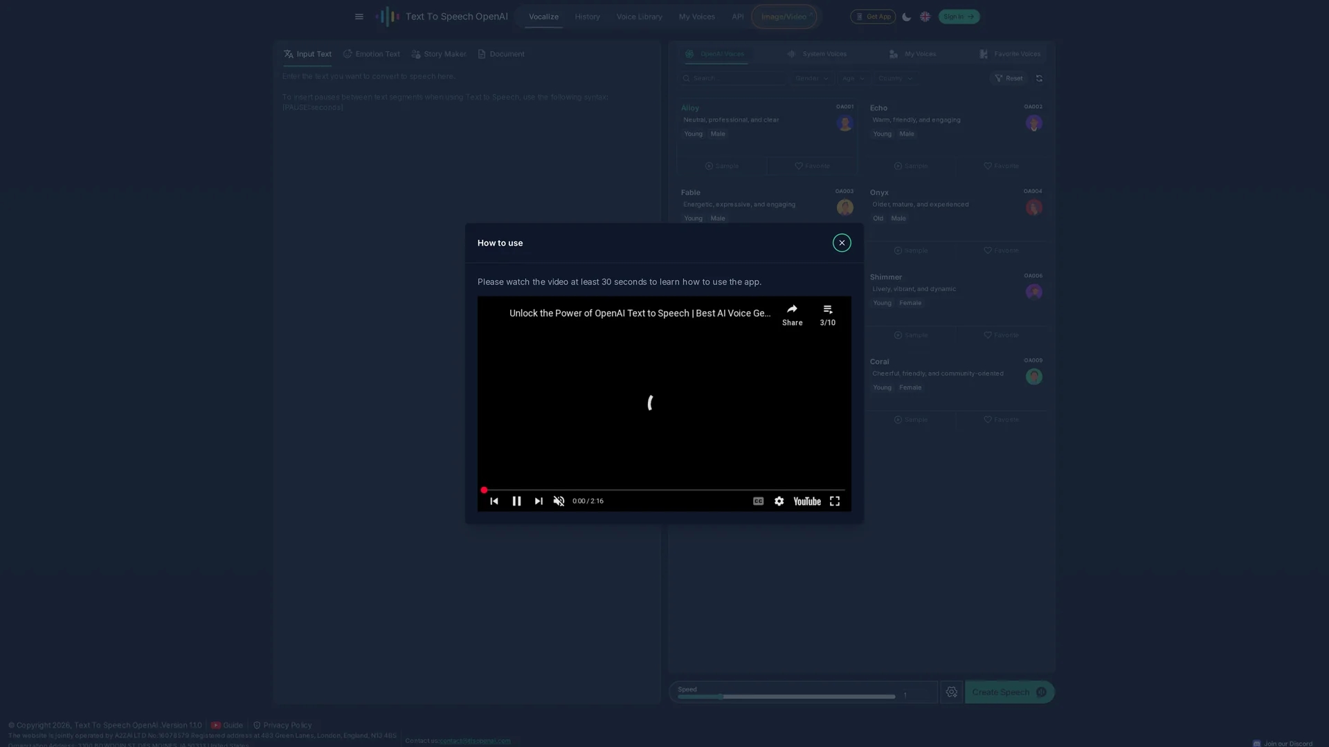Click the Reset filter button
Viewport: 1329px width, 747px height.
click(x=1009, y=78)
